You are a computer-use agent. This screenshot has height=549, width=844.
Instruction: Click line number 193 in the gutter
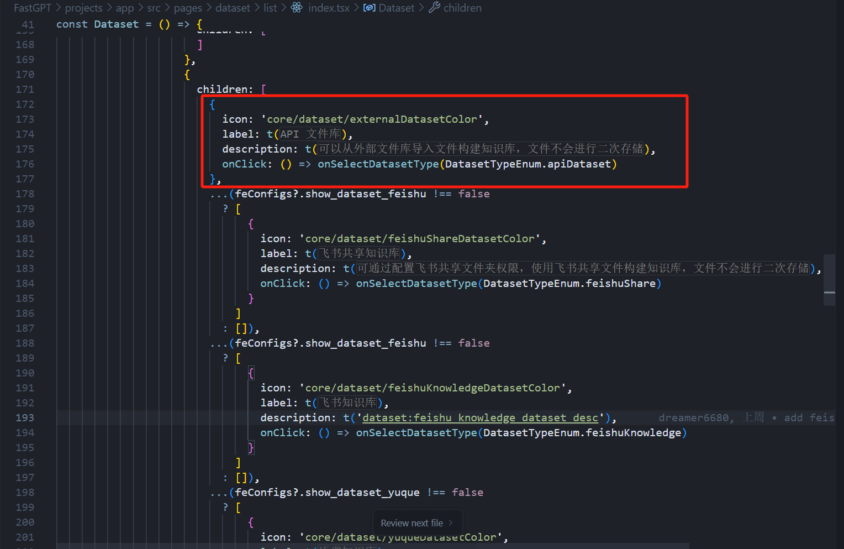pyautogui.click(x=25, y=418)
